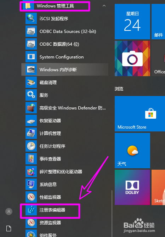The width and height of the screenshot is (165, 237).
Task: Click the app list scrollbar
Action: tap(112, 213)
